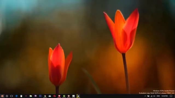Screen dimensions: 175x98
Task: Launch Photoshop from the taskbar
Action: tap(40, 96)
